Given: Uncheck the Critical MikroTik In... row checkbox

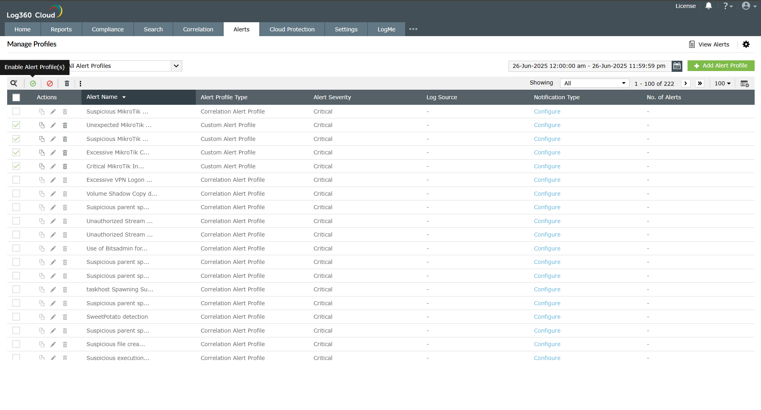Looking at the screenshot, I should tap(16, 166).
